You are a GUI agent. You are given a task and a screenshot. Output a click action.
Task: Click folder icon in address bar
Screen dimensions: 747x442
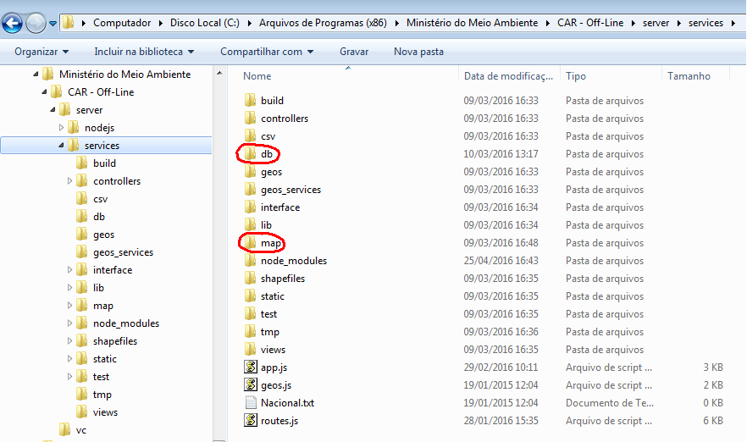(x=69, y=22)
